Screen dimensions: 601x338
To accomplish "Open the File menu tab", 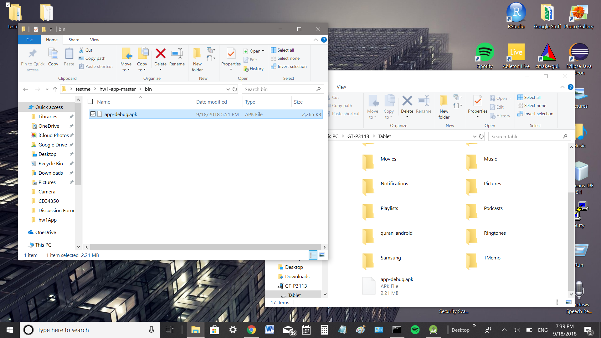I will [x=29, y=40].
